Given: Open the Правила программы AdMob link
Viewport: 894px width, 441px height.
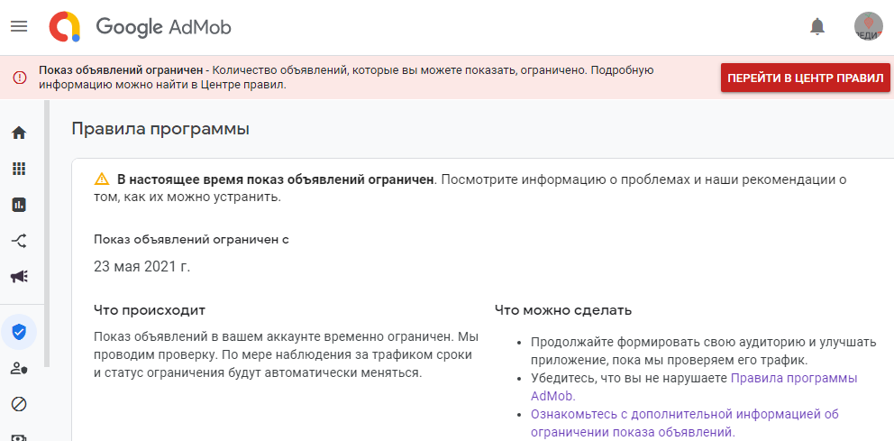Looking at the screenshot, I should [x=694, y=387].
